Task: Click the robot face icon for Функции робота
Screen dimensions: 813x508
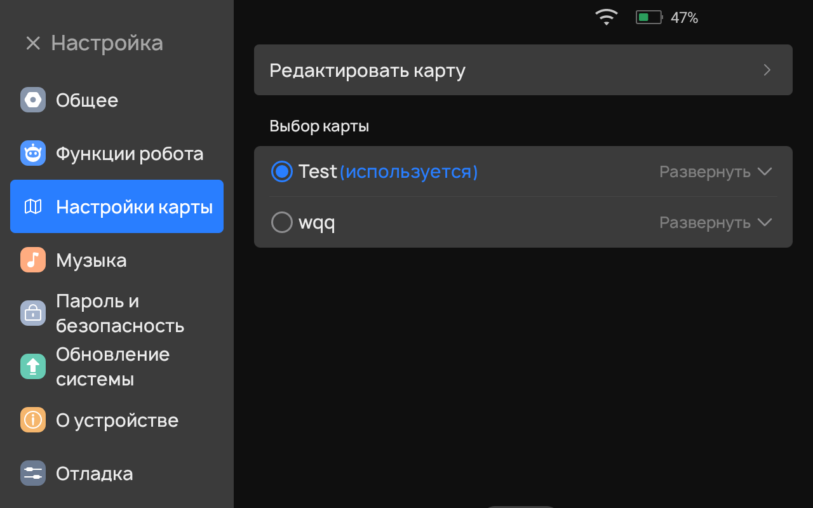Action: click(33, 153)
